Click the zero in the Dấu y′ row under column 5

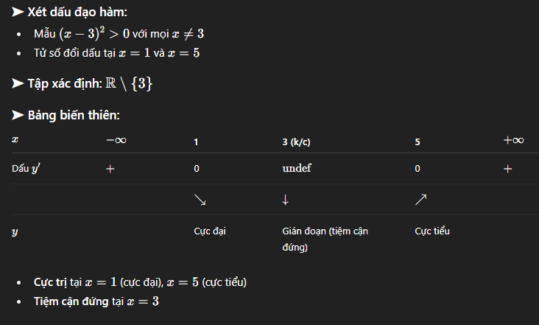418,169
